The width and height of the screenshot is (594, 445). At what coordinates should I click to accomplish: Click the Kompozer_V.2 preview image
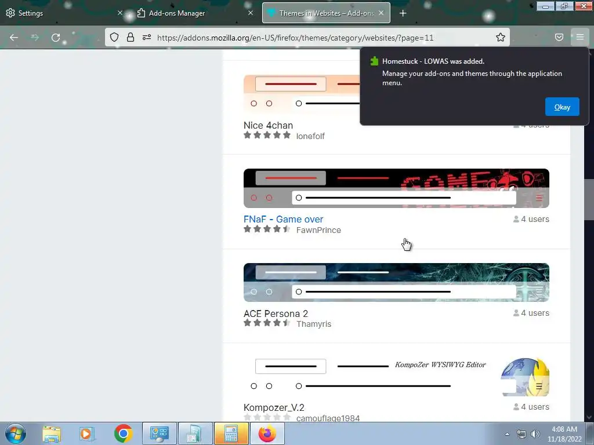396,377
